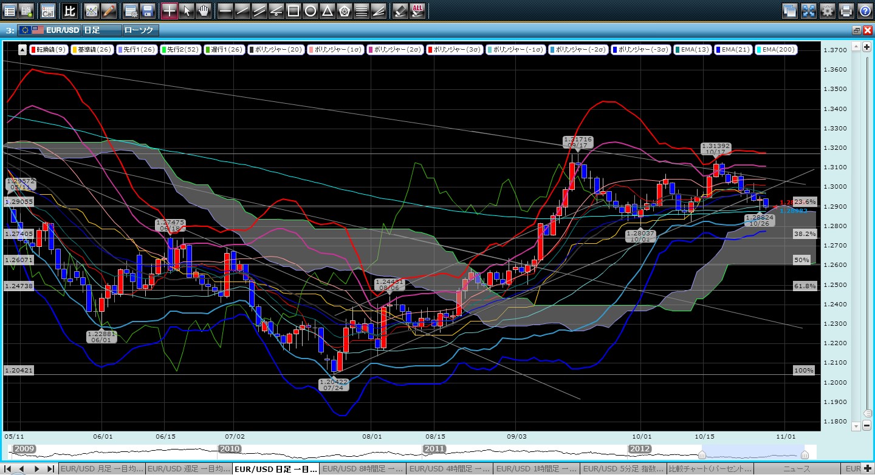Image resolution: width=875 pixels, height=475 pixels.
Task: Switch to the EUR/USD 週足 tab
Action: pos(188,469)
